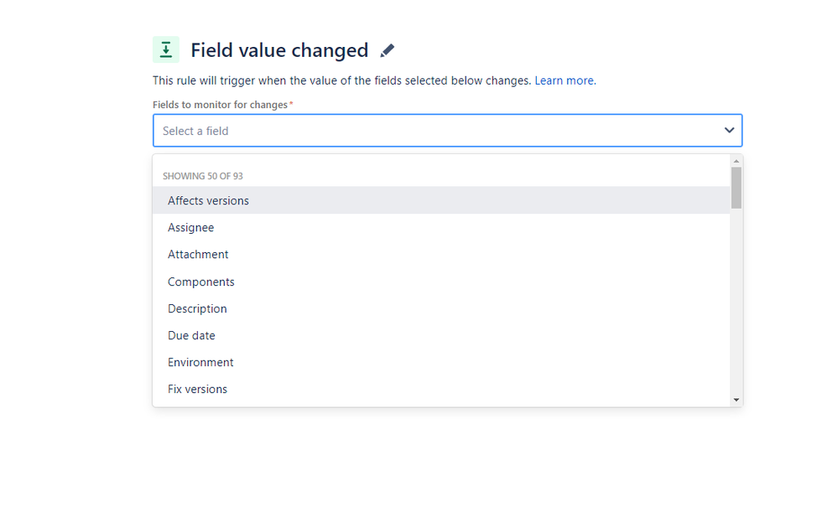The height and width of the screenshot is (512, 838).
Task: Click the lower scrollbar track of the list
Action: click(736, 302)
